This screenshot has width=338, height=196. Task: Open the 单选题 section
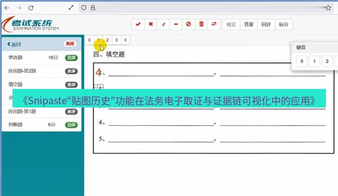[42, 57]
